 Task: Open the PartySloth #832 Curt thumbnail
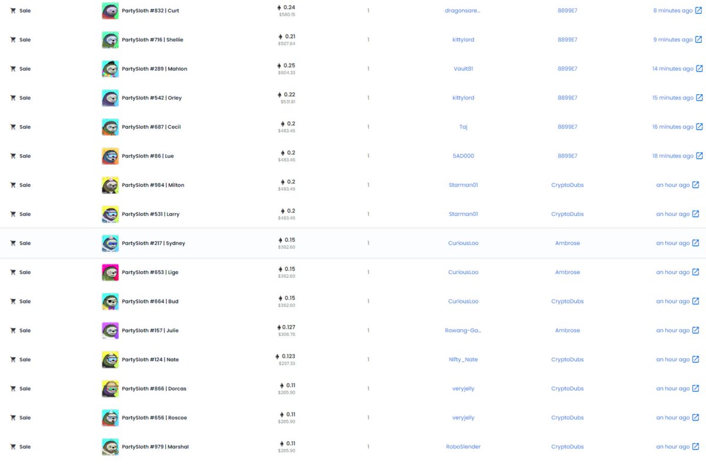(110, 11)
